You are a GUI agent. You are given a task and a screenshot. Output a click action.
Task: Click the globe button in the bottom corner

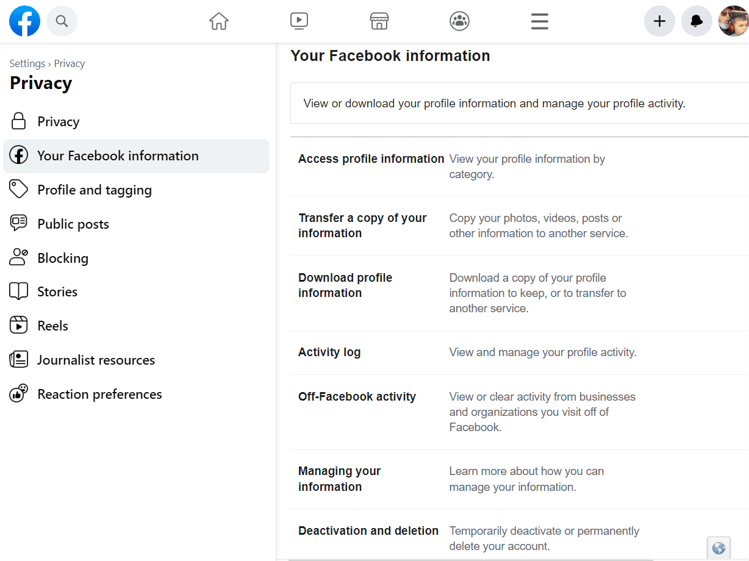pos(719,547)
